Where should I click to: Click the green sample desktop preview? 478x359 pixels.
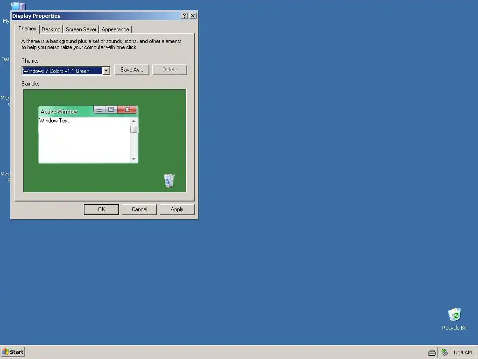(105, 141)
